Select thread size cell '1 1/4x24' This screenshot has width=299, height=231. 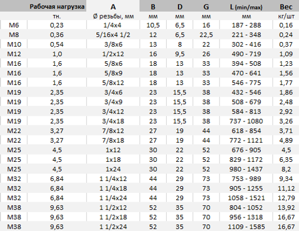(x=113, y=198)
